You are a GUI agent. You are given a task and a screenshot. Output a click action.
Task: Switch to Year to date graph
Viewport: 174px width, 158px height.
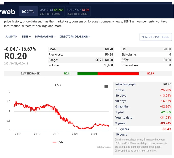[x=143, y=118]
